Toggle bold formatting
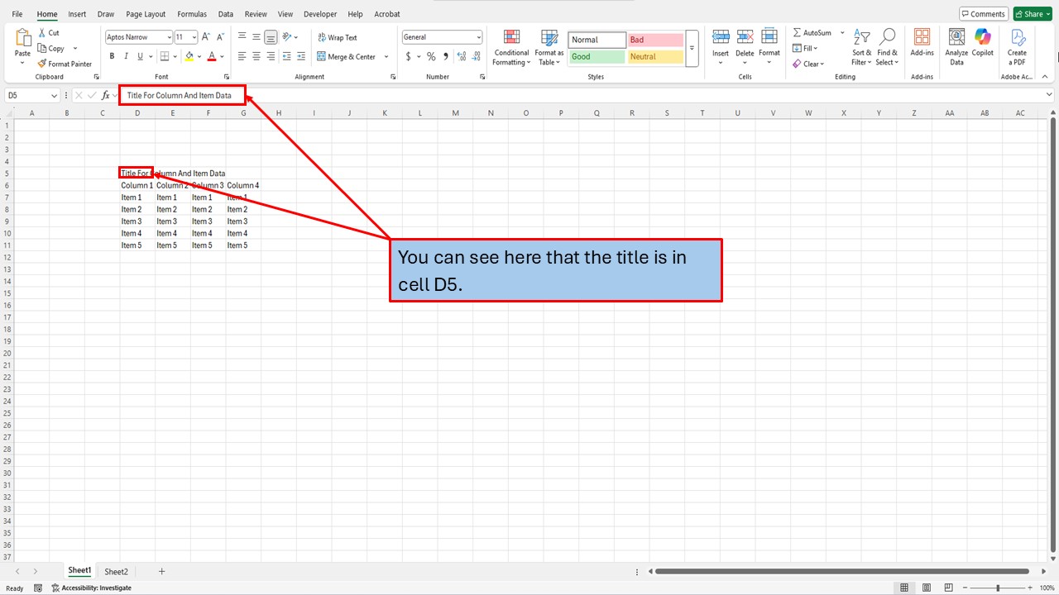 tap(112, 56)
